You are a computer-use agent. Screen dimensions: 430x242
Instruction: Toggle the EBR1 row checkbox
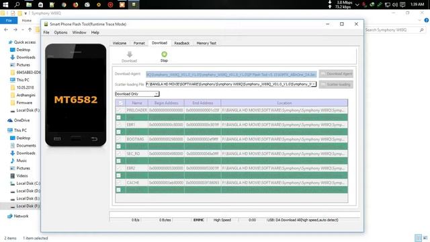click(118, 124)
